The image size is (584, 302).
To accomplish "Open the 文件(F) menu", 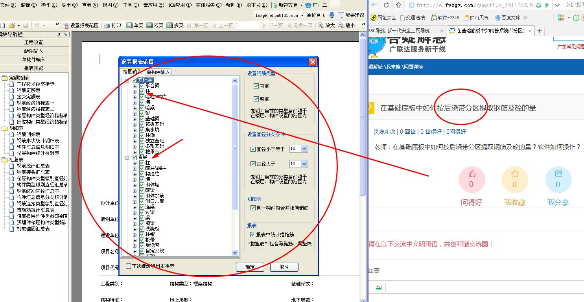I will 8,5.
